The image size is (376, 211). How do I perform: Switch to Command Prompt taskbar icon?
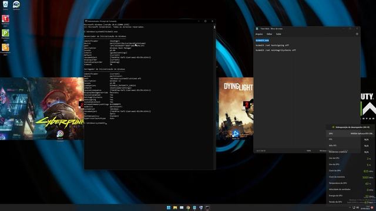coord(207,207)
